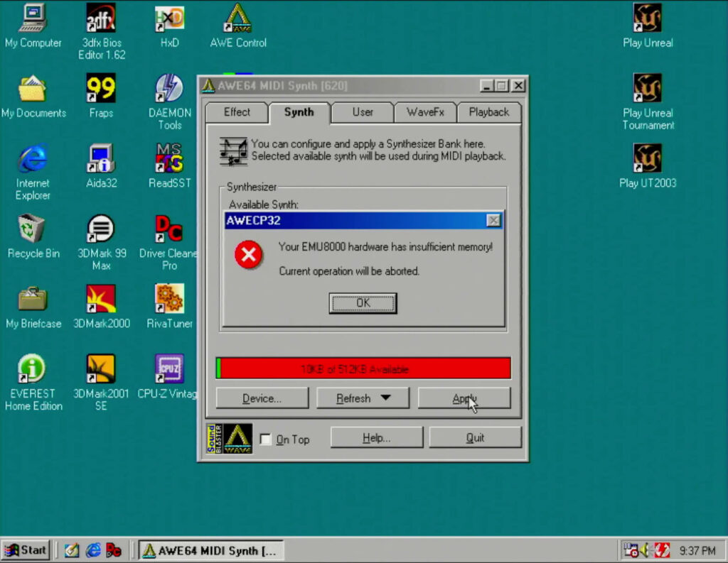Open the Refresh dropdown arrow
This screenshot has height=563, width=728.
tap(385, 398)
